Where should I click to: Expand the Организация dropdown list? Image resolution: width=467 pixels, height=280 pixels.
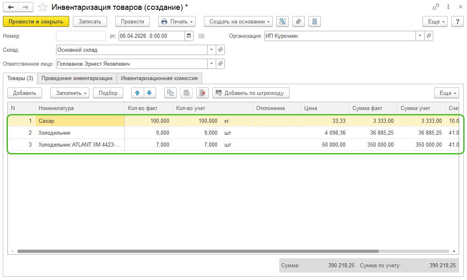pyautogui.click(x=420, y=36)
